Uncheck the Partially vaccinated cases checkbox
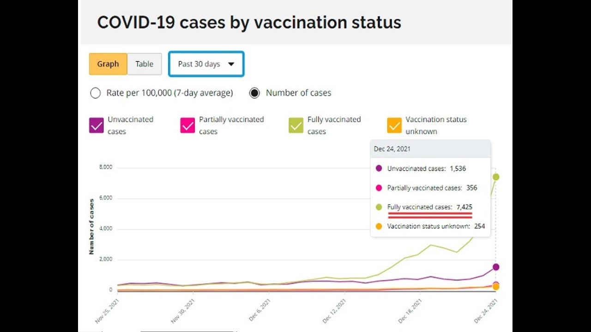Viewport: 591px width, 332px height. tap(187, 125)
